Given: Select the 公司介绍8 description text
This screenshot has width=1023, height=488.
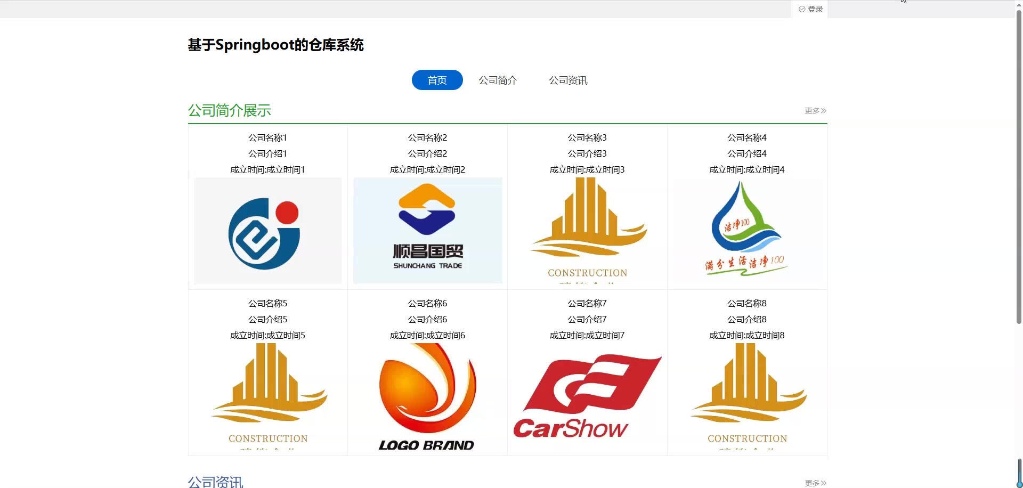Looking at the screenshot, I should 747,319.
